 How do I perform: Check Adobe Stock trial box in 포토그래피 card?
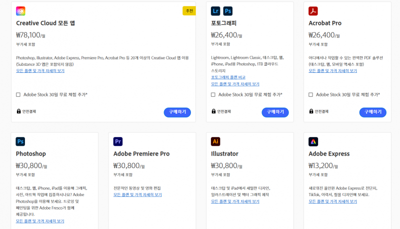(213, 95)
